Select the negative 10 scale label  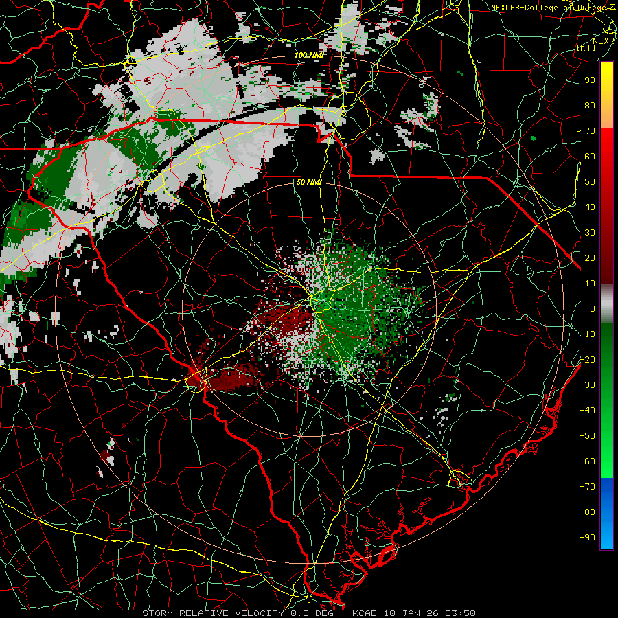click(587, 334)
